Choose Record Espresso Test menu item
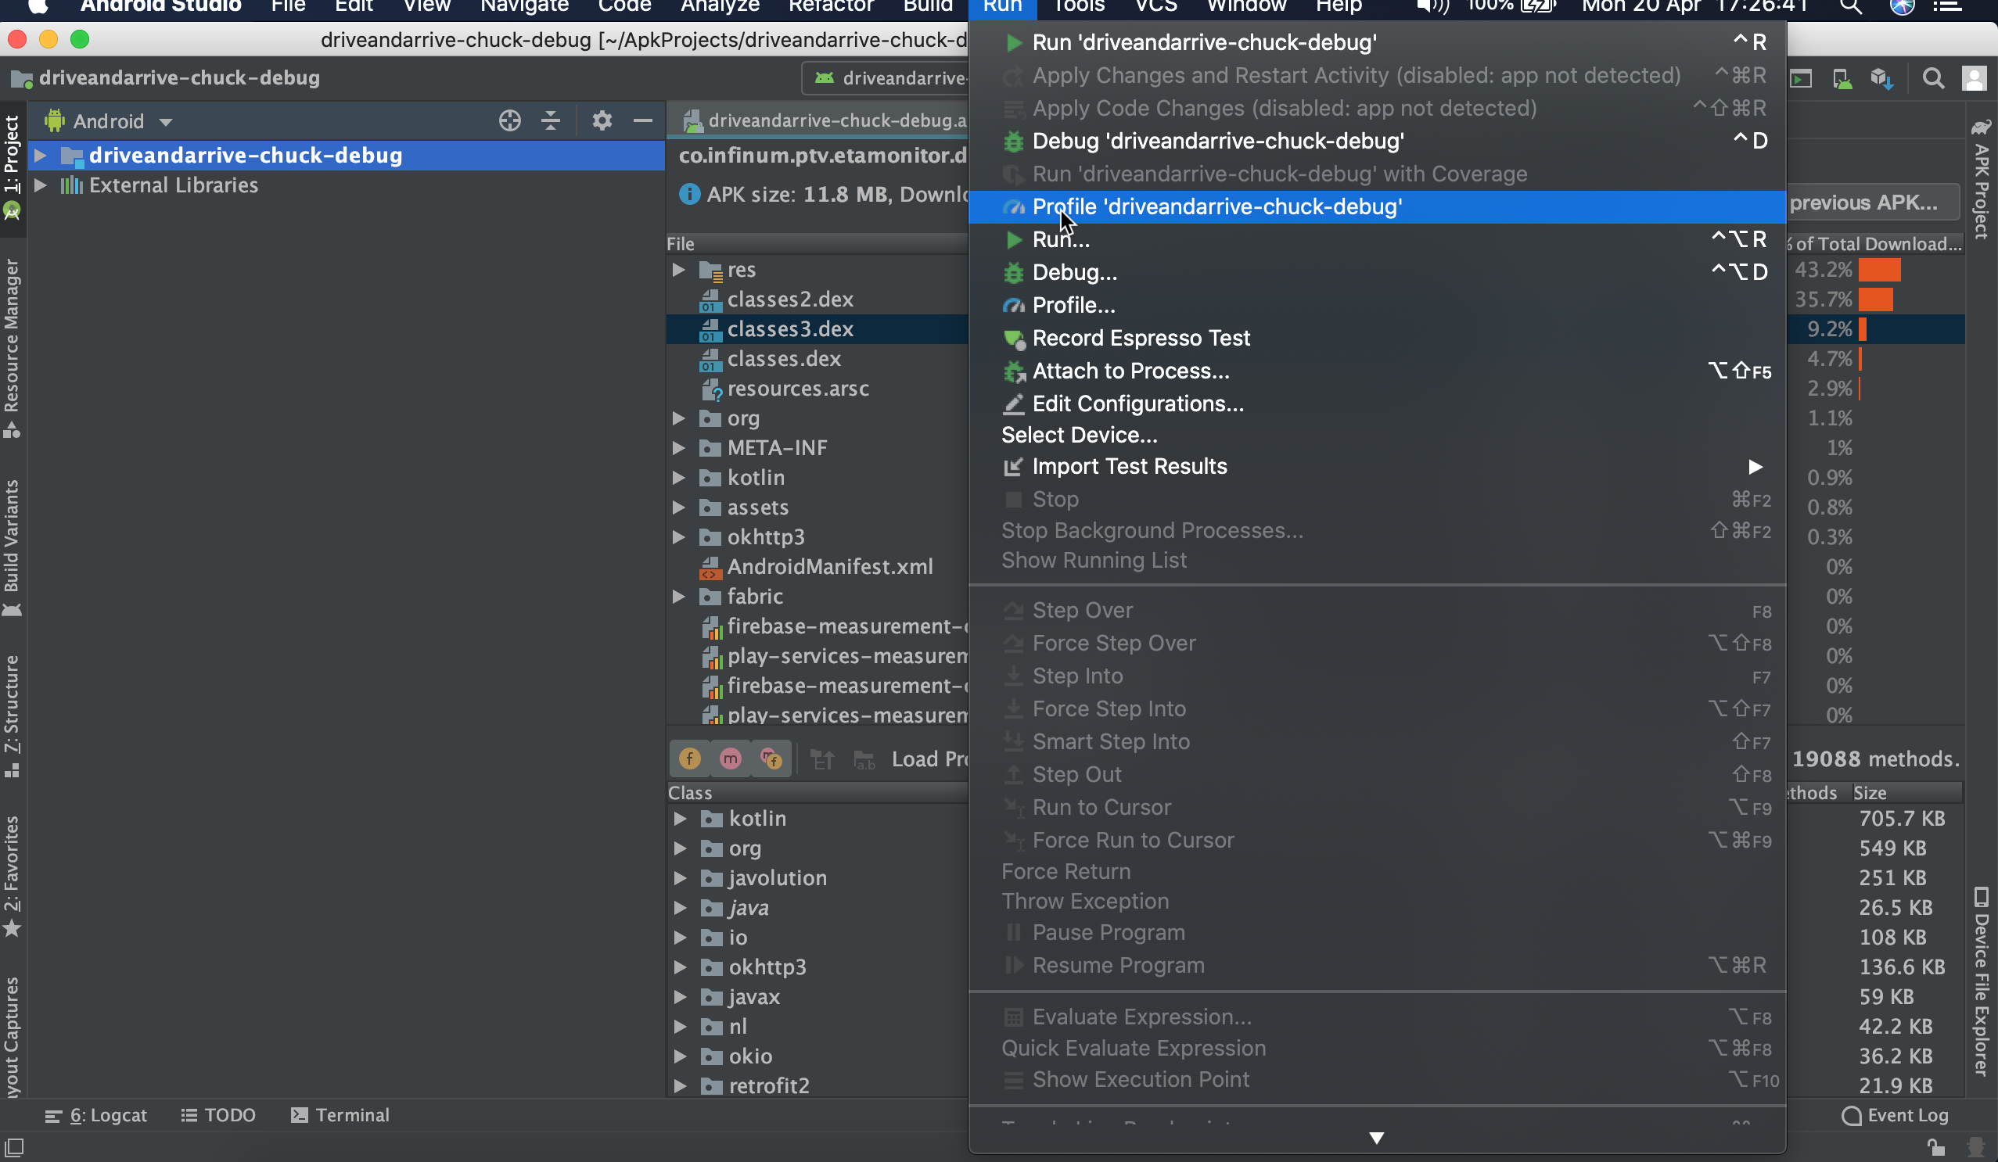The width and height of the screenshot is (1998, 1162). pyautogui.click(x=1140, y=338)
